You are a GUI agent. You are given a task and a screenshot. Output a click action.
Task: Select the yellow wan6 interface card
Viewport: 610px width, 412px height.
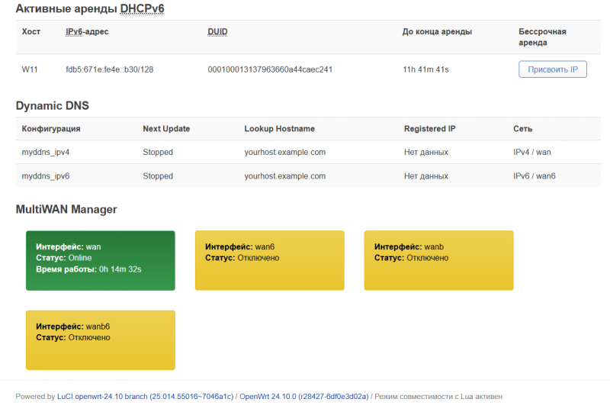[x=269, y=260]
